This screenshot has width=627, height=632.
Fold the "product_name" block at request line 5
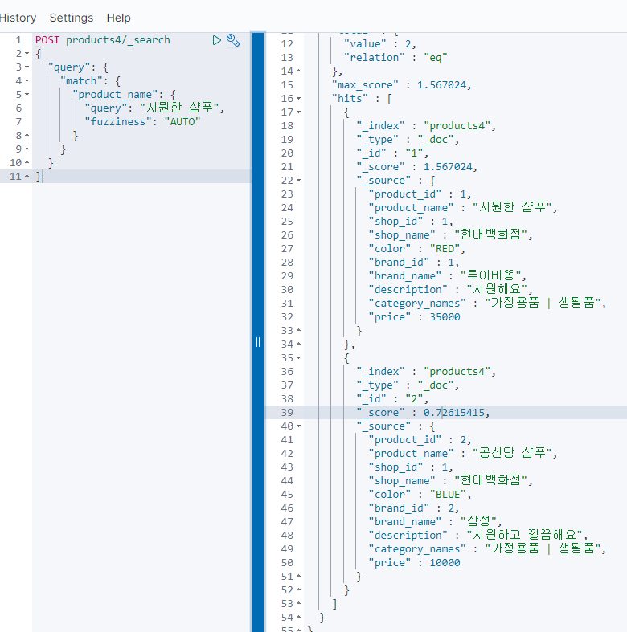(x=28, y=95)
